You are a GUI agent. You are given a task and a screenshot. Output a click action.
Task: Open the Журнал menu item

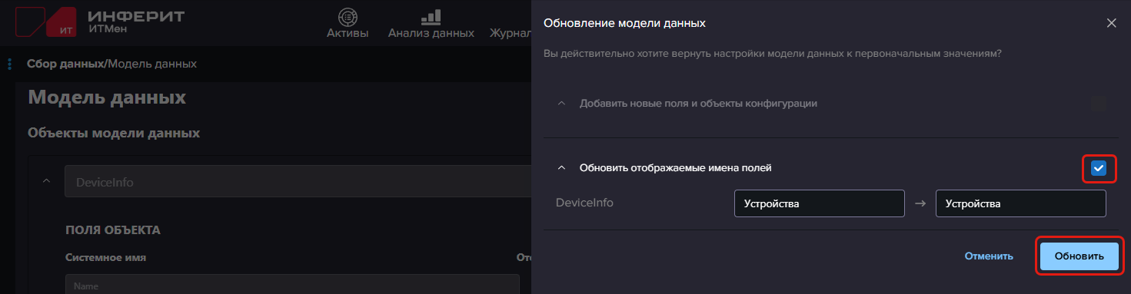click(x=511, y=33)
